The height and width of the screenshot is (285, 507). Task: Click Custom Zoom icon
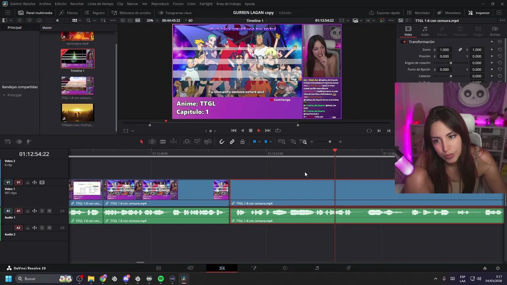point(303,142)
